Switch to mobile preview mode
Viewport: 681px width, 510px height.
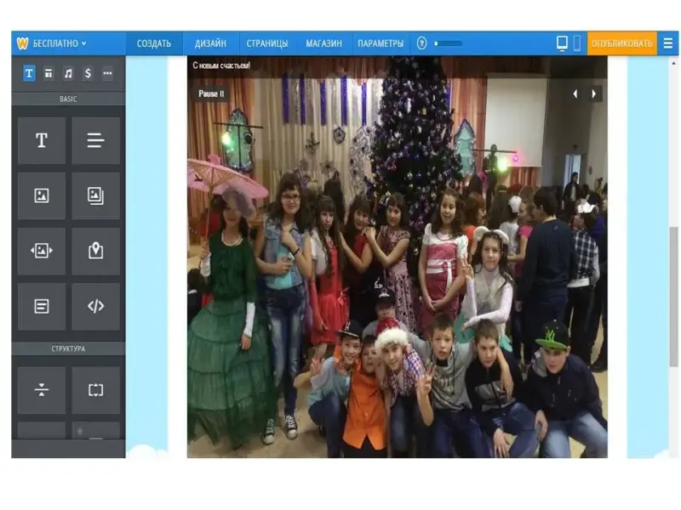576,43
